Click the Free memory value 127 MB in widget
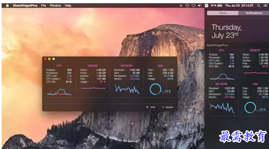This screenshot has width=269, height=149. tap(263, 64)
